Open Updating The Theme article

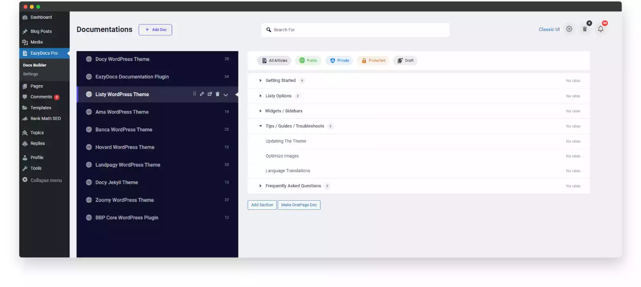point(286,141)
